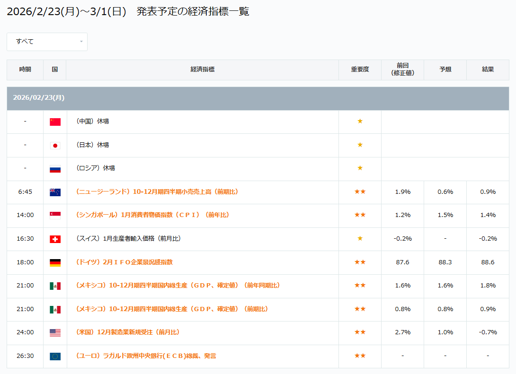Open the German IFO business climate link
This screenshot has width=516, height=374.
[x=124, y=262]
